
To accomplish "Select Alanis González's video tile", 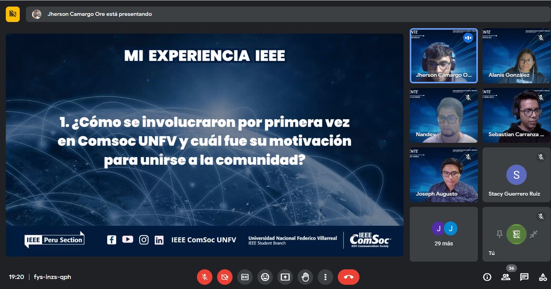I will click(516, 56).
